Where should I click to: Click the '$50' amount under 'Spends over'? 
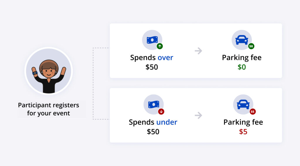[152, 67]
